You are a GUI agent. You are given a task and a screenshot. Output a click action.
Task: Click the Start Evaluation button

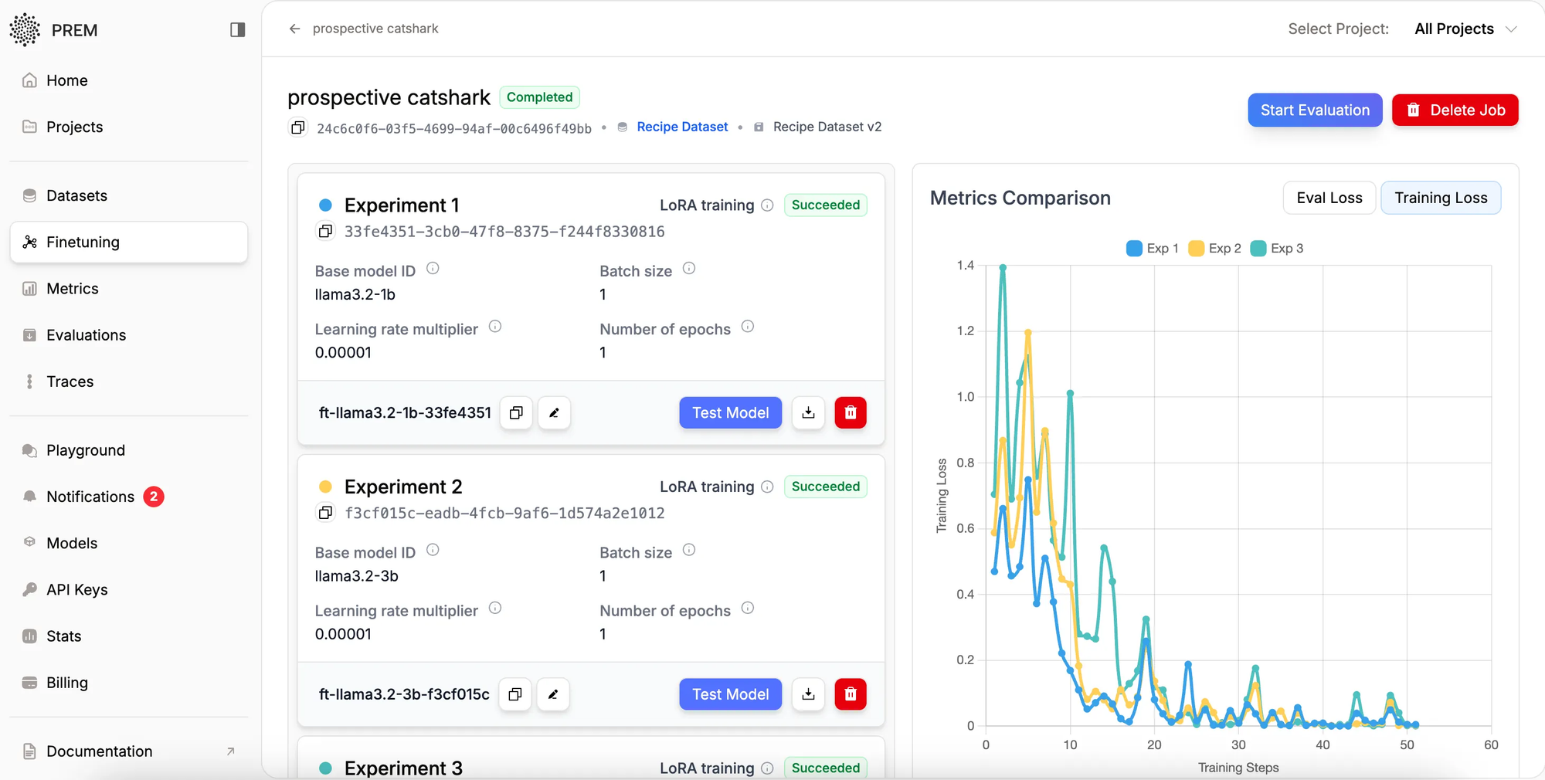tap(1314, 110)
